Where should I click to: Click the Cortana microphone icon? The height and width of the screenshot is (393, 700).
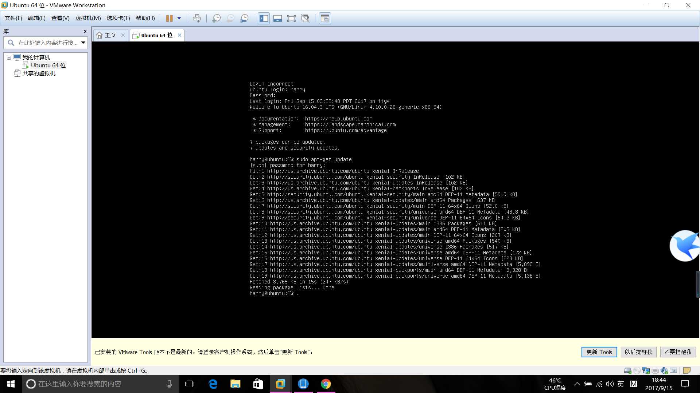coord(169,384)
